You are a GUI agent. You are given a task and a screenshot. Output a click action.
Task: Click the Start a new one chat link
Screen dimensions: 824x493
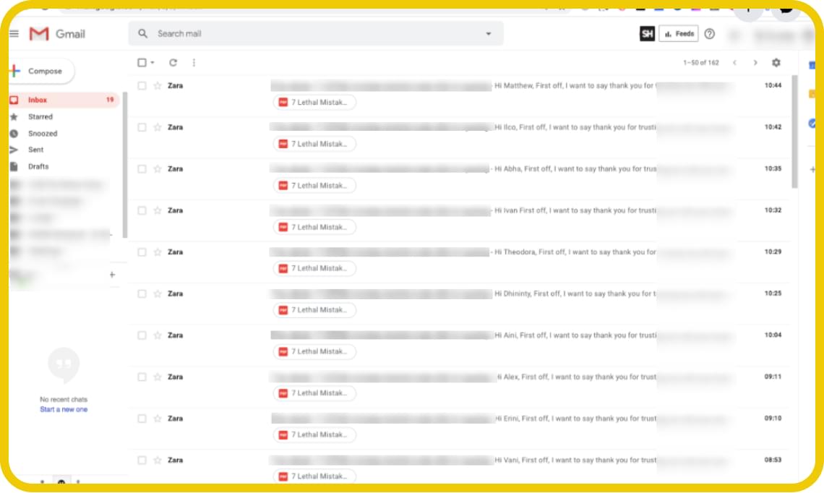tap(64, 409)
